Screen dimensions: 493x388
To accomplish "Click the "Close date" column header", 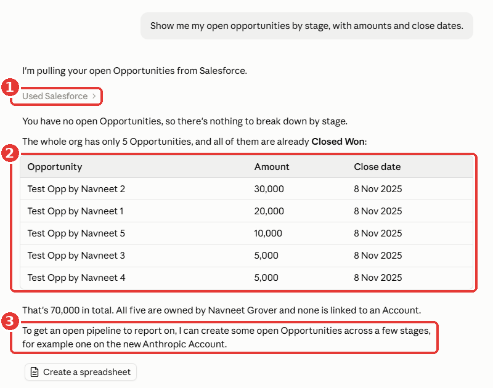I will pos(377,167).
